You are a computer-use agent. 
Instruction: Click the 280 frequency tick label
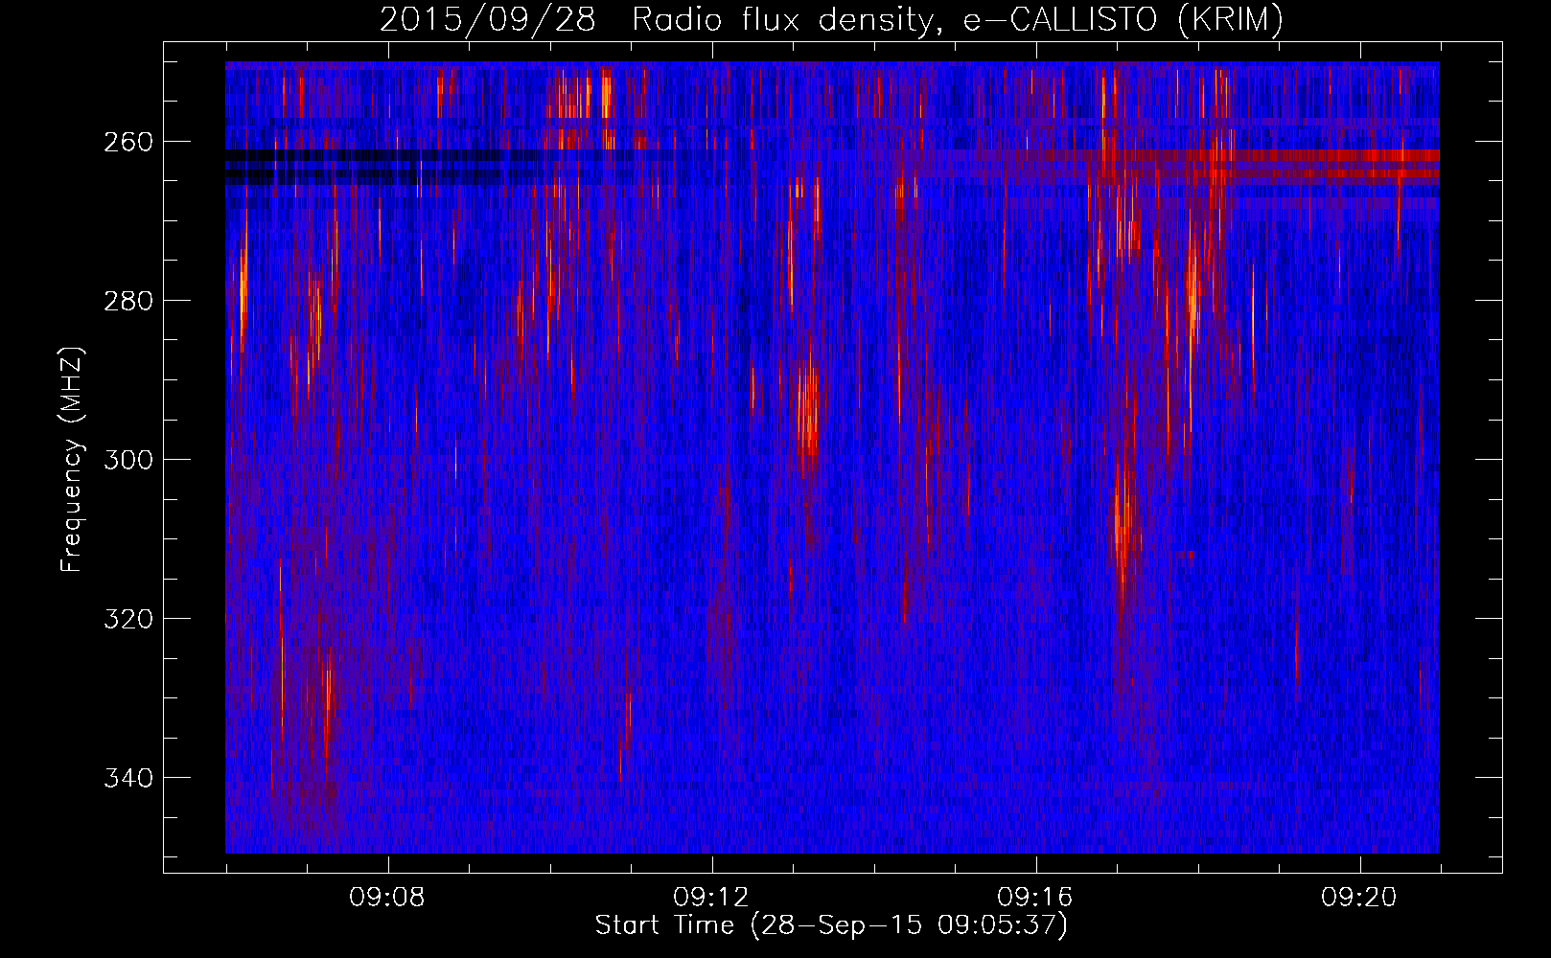point(127,301)
